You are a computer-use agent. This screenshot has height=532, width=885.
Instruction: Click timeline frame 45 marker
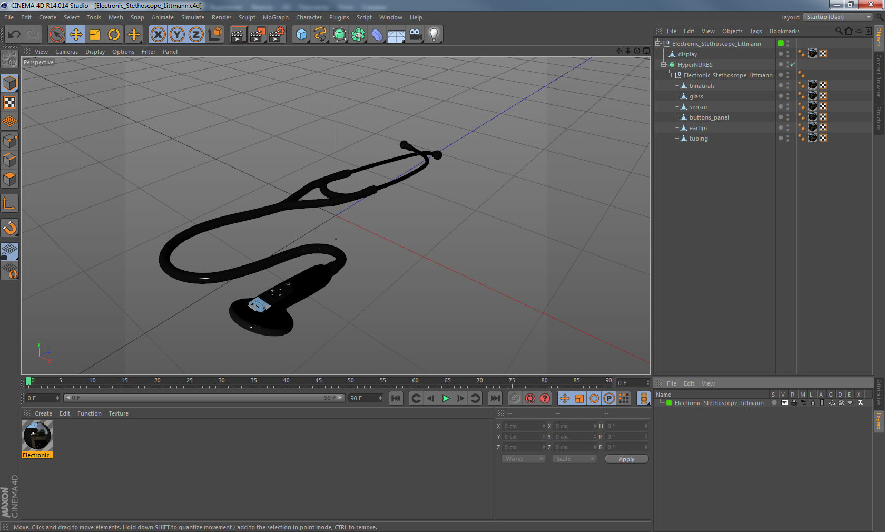pos(318,380)
